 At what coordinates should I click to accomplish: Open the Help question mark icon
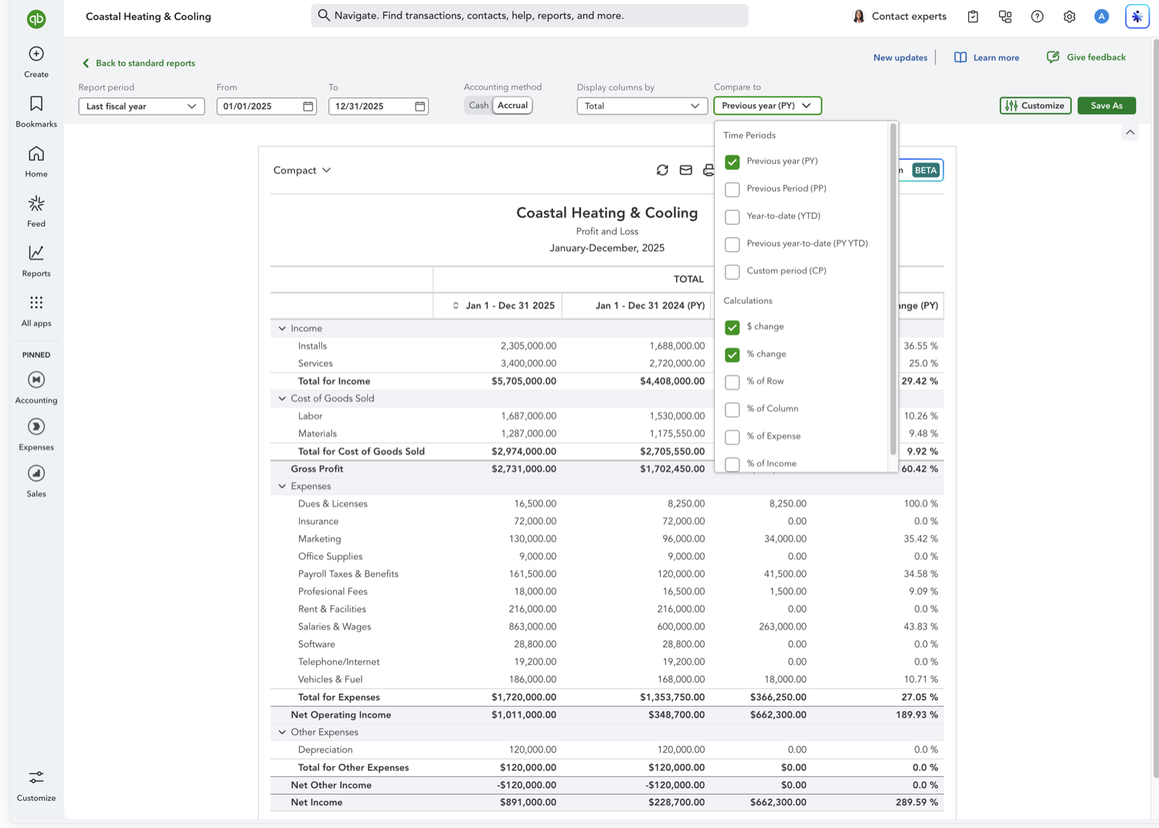click(1038, 16)
